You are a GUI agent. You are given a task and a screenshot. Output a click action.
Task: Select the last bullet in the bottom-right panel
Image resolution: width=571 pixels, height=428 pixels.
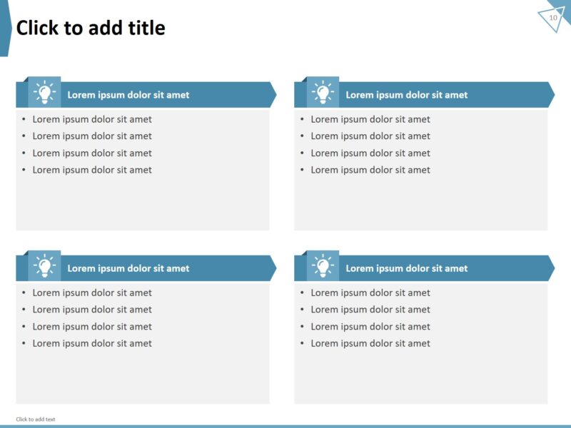click(x=370, y=343)
